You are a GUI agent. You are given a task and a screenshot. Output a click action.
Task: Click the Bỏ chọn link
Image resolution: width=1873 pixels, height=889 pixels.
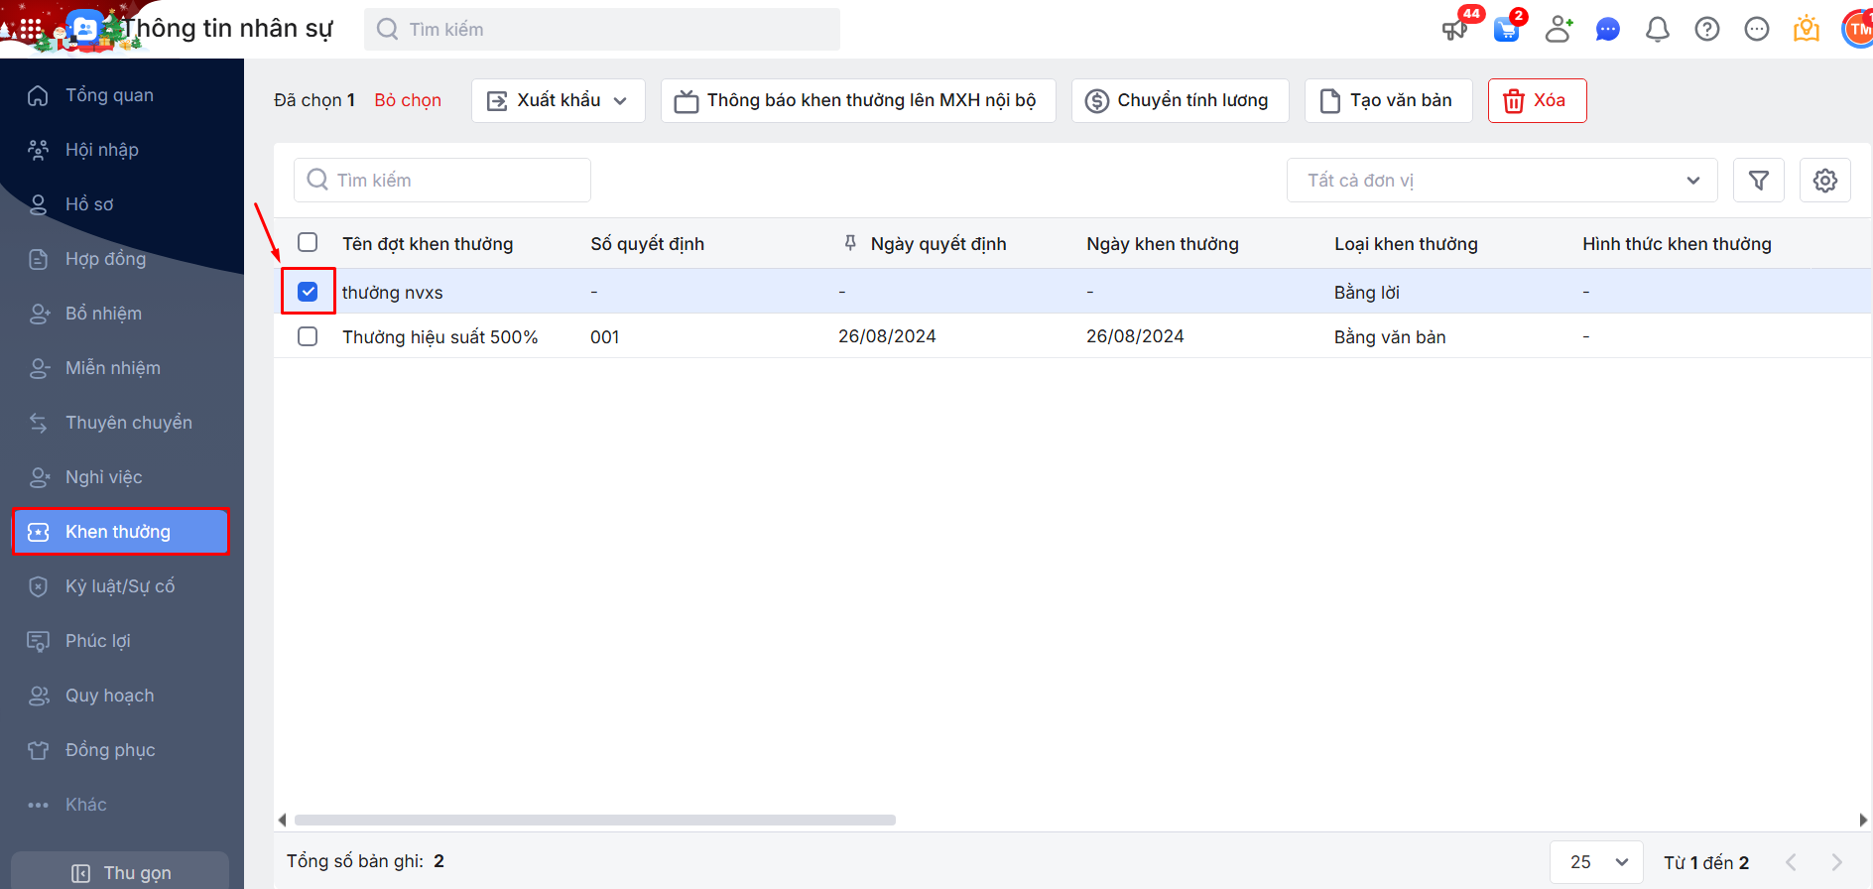[408, 100]
